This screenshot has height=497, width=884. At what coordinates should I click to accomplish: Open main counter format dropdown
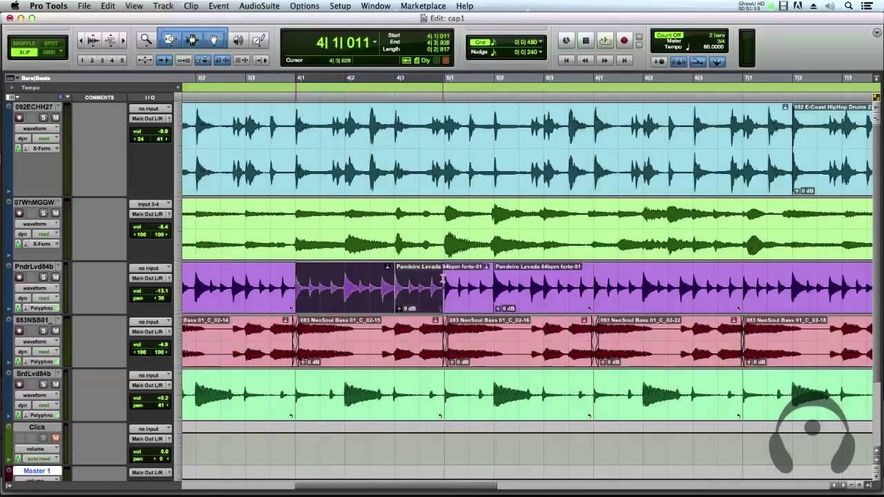point(374,43)
